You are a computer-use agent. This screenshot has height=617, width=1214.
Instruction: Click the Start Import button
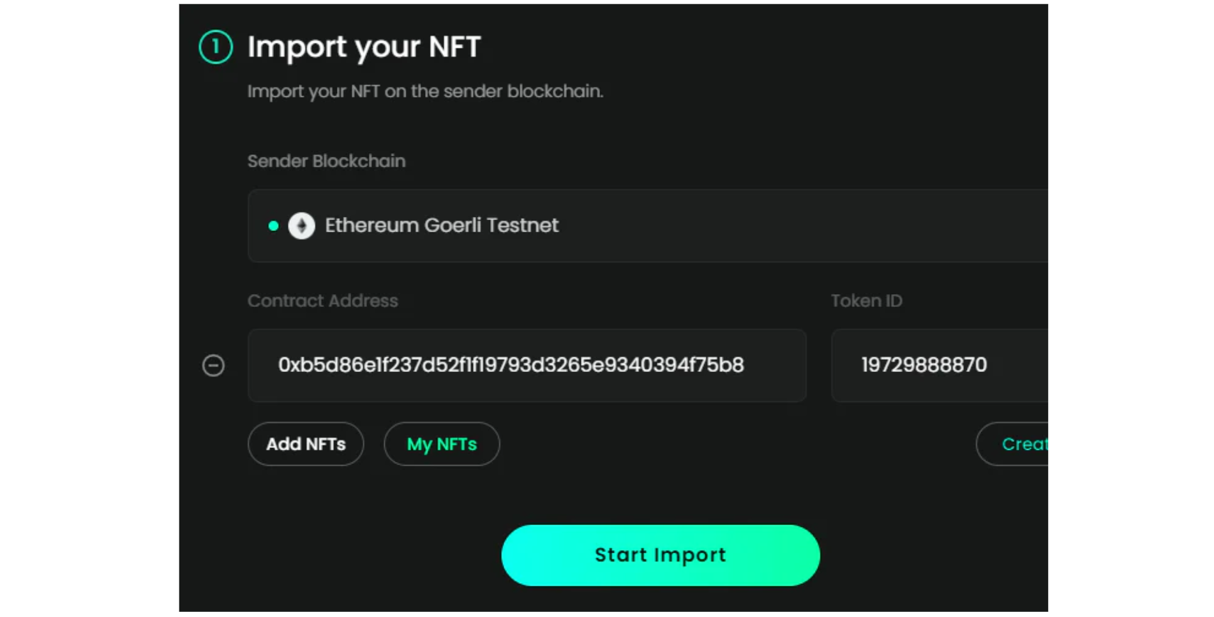click(x=661, y=555)
